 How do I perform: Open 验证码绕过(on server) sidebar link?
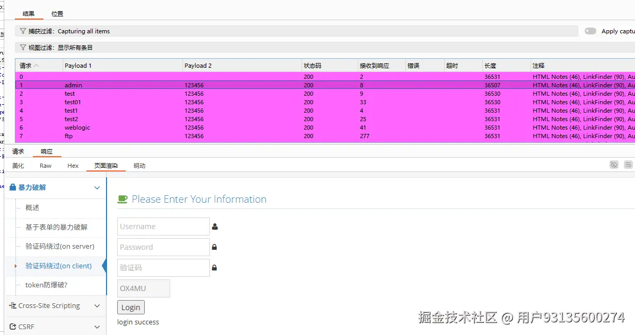(60, 246)
